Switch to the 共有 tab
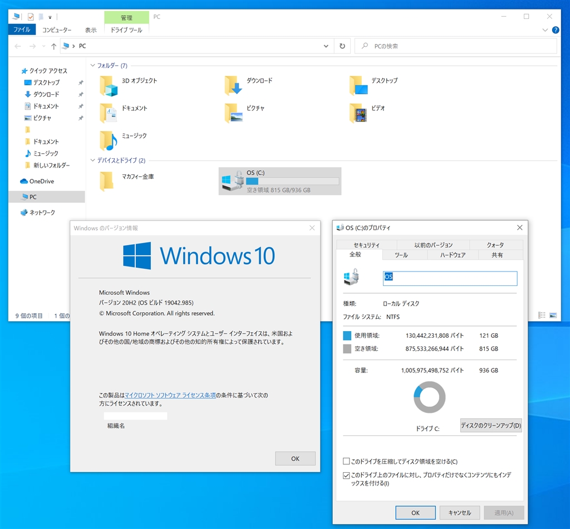This screenshot has width=570, height=529. tap(497, 255)
